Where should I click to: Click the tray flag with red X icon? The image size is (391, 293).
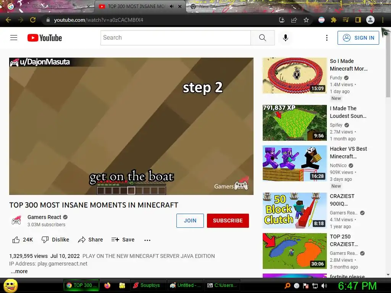(306, 286)
